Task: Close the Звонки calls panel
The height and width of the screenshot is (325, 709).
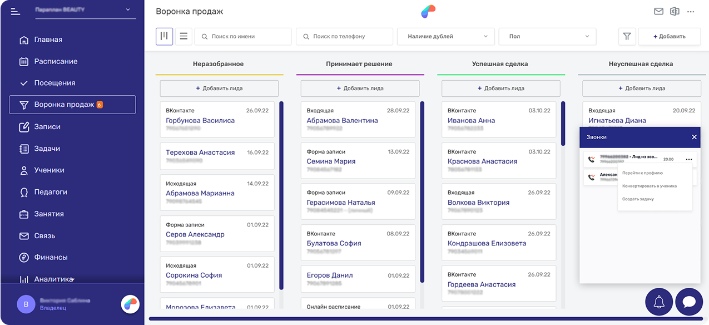Action: point(693,137)
